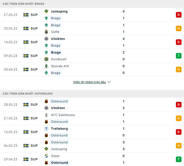Click the Jonkoping crest in the 27.05.23 match
This screenshot has width=184, height=166.
click(46, 11)
